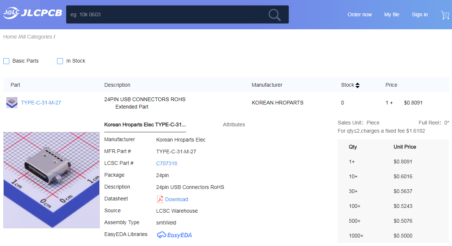
Task: Click the PDF datasheet icon
Action: click(x=160, y=199)
